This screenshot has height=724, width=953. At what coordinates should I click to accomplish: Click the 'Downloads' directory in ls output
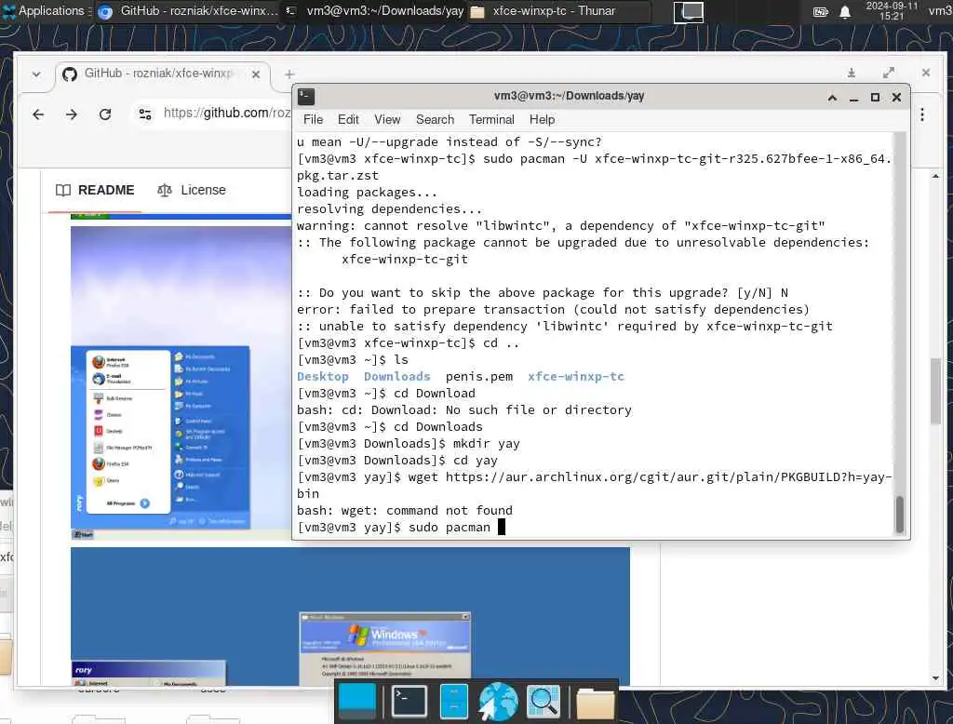[396, 376]
